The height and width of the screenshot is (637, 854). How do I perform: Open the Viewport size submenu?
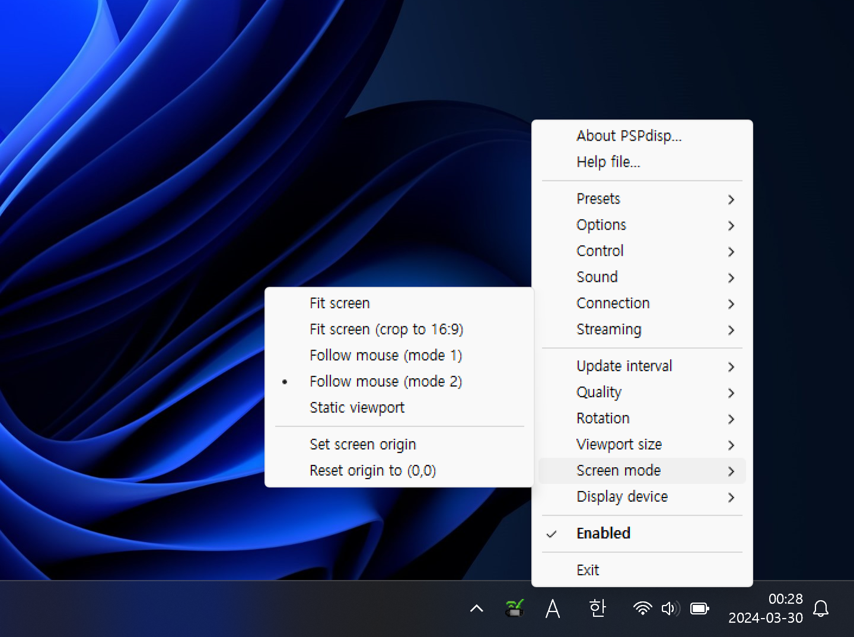coord(642,445)
